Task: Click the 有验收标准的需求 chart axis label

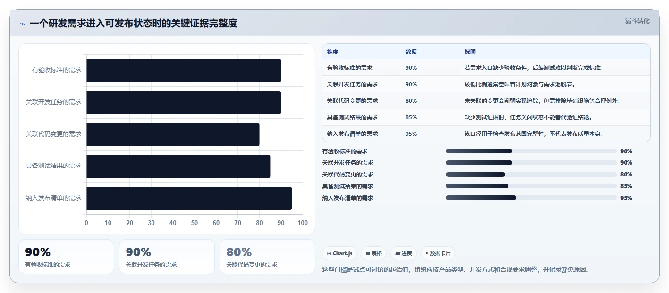Action: pos(57,70)
